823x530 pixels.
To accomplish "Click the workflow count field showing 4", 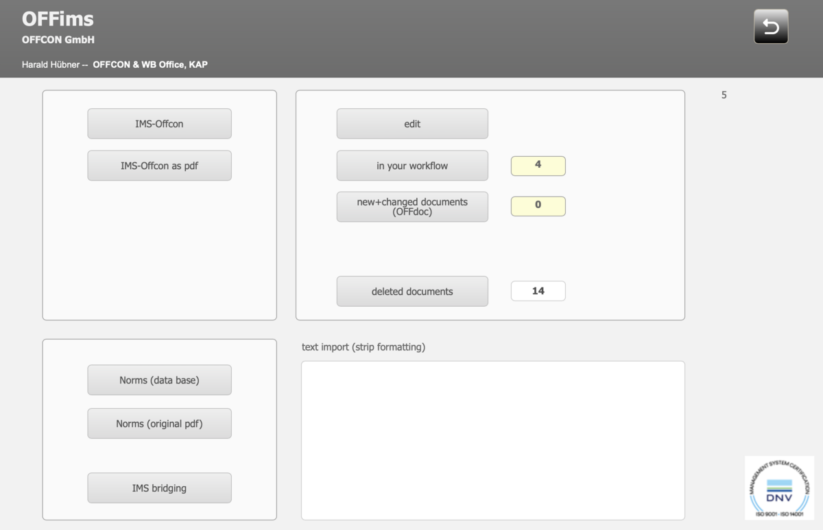I will (538, 166).
